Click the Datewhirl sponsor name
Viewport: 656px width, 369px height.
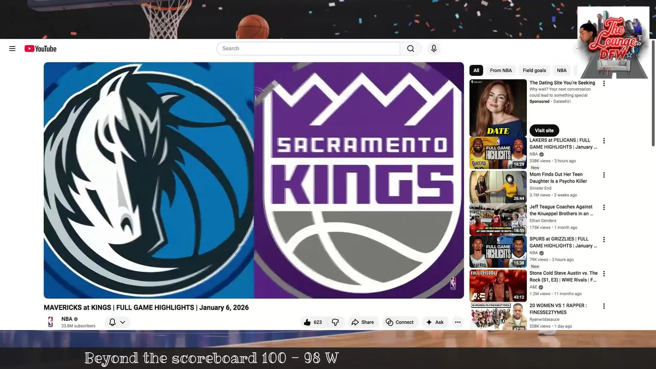click(x=562, y=101)
